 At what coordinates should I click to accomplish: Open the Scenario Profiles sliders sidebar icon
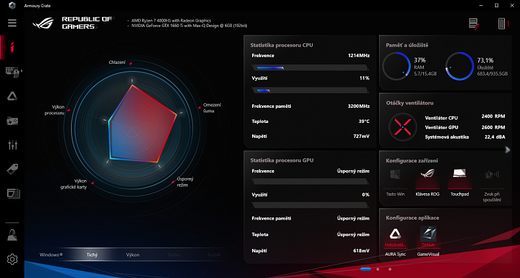(13, 145)
